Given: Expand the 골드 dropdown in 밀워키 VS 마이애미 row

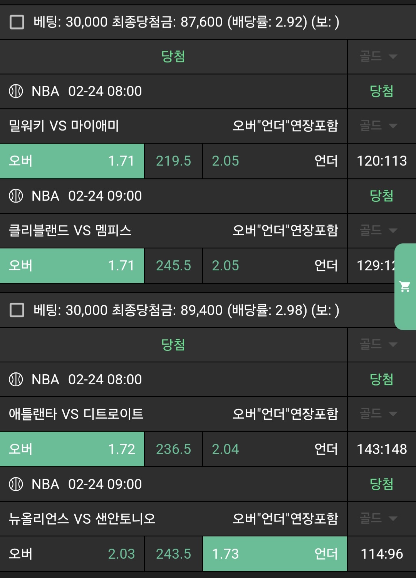Looking at the screenshot, I should point(378,126).
